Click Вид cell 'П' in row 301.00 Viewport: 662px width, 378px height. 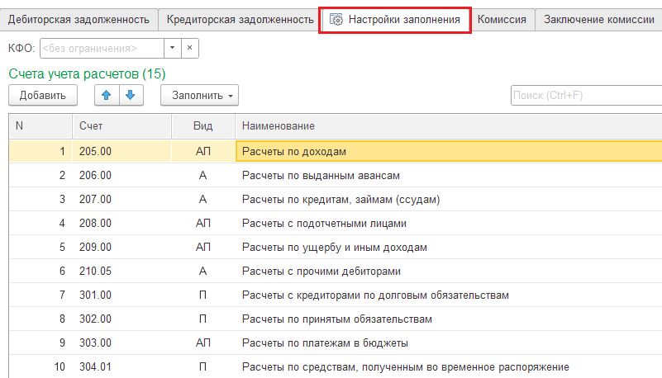click(x=203, y=295)
